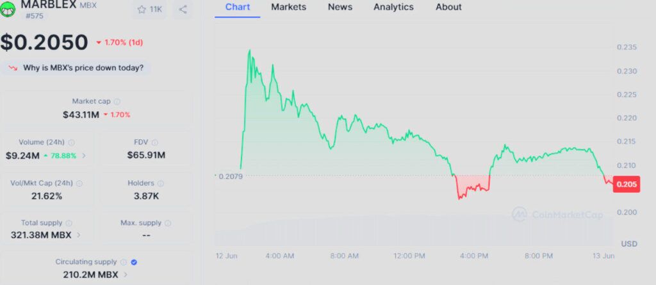Click the red 0.205 current price label
656x285 pixels.
[x=625, y=184]
